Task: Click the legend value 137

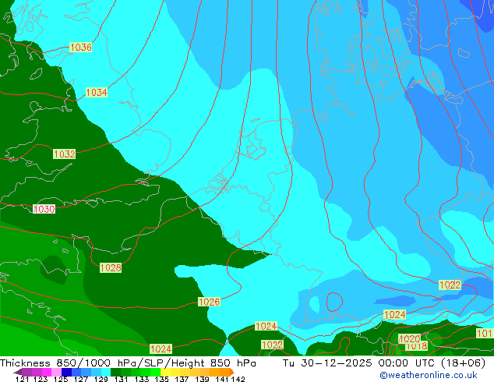Action: (x=182, y=379)
